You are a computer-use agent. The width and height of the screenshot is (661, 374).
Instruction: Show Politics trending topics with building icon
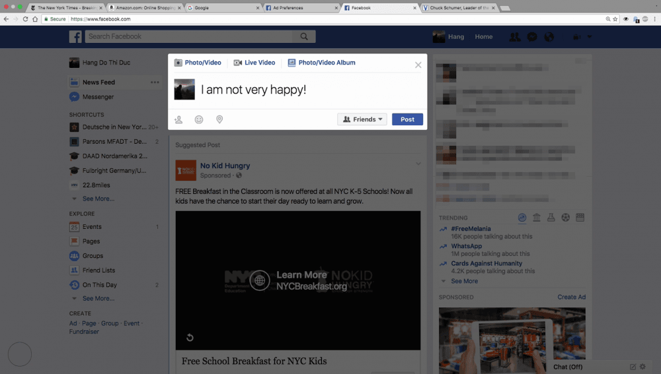point(536,218)
